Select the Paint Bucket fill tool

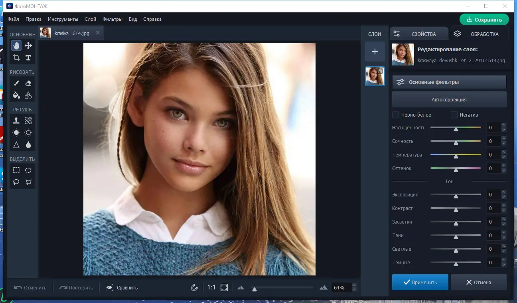pyautogui.click(x=16, y=95)
